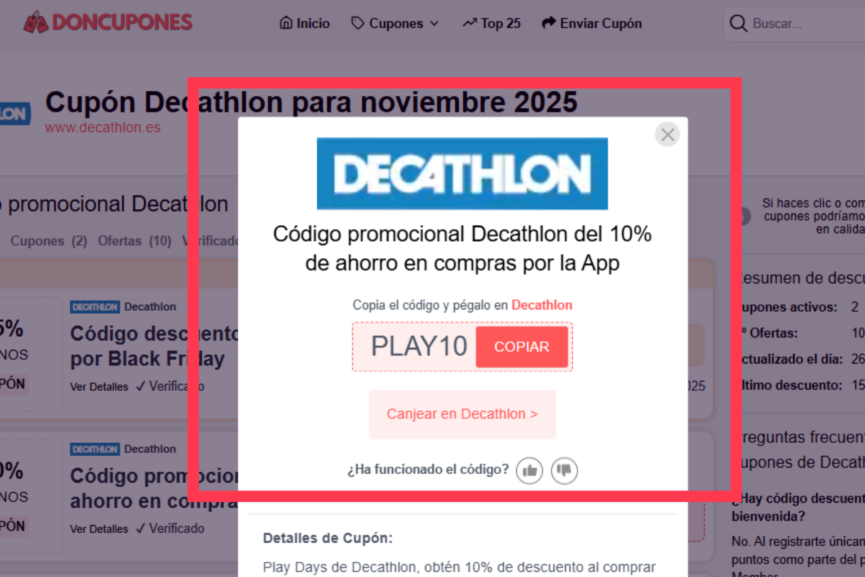This screenshot has height=577, width=865.
Task: Select the Ofertas (10) filter tab
Action: point(135,241)
